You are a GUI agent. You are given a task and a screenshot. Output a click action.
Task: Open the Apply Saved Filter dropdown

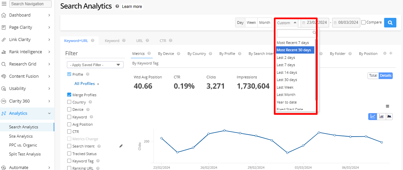95,65
